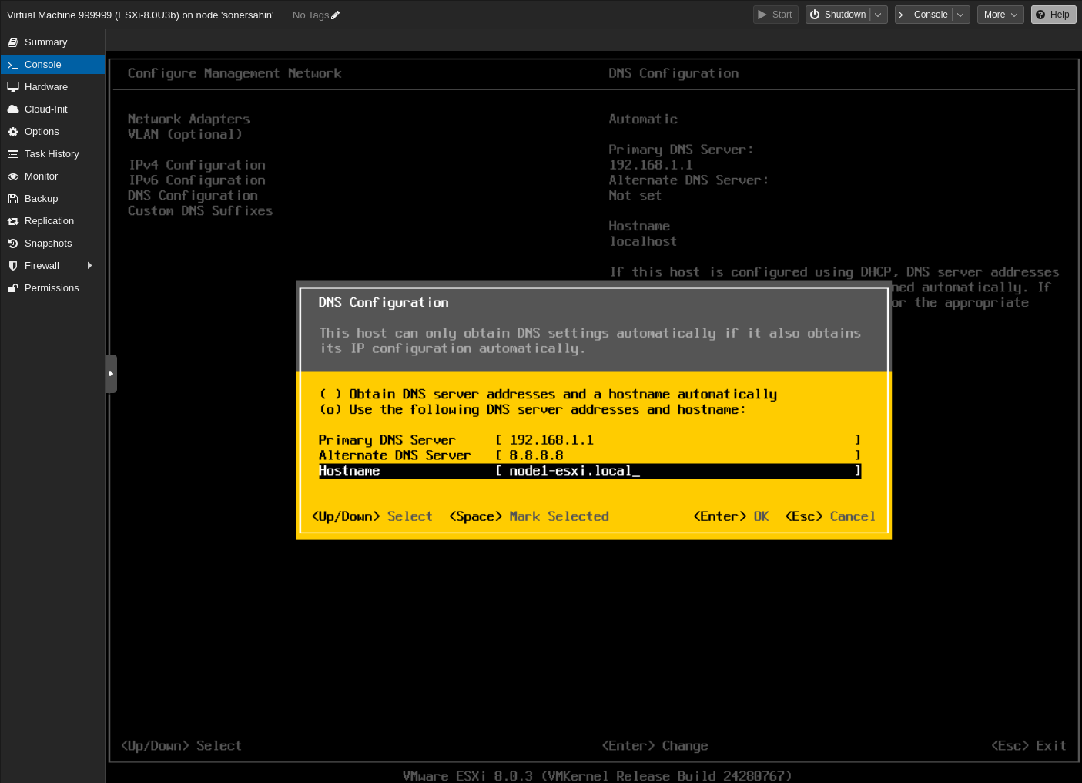View the Task History panel

pos(51,153)
